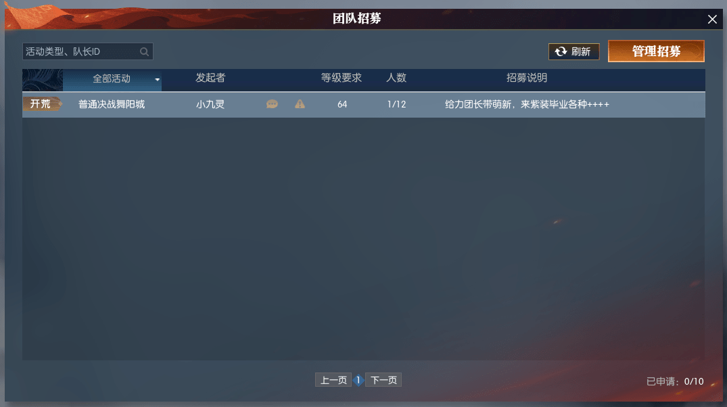Screen dimensions: 727x407
Task: Click the 发起者 column header
Action: click(210, 78)
